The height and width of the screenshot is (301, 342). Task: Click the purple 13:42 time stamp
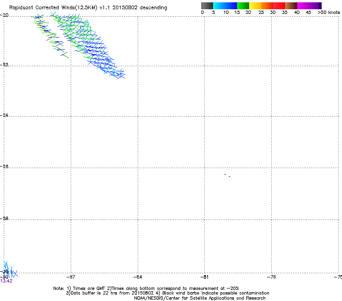pyautogui.click(x=6, y=281)
